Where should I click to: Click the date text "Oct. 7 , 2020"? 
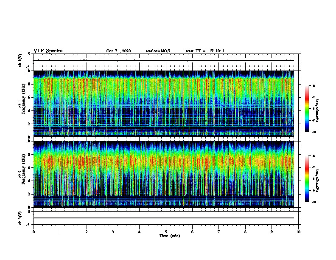(x=118, y=51)
